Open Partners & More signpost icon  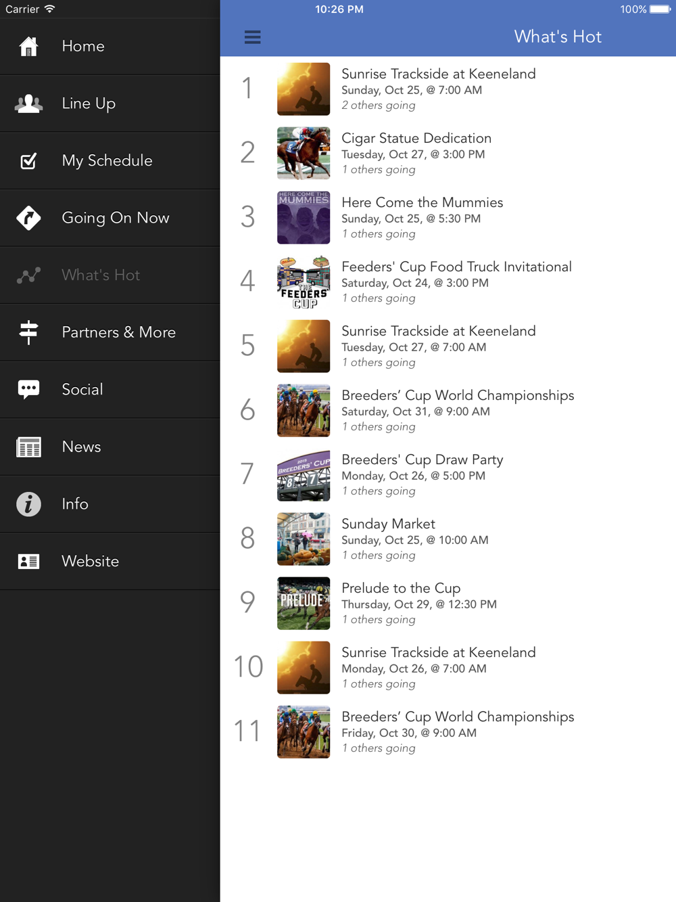[28, 332]
